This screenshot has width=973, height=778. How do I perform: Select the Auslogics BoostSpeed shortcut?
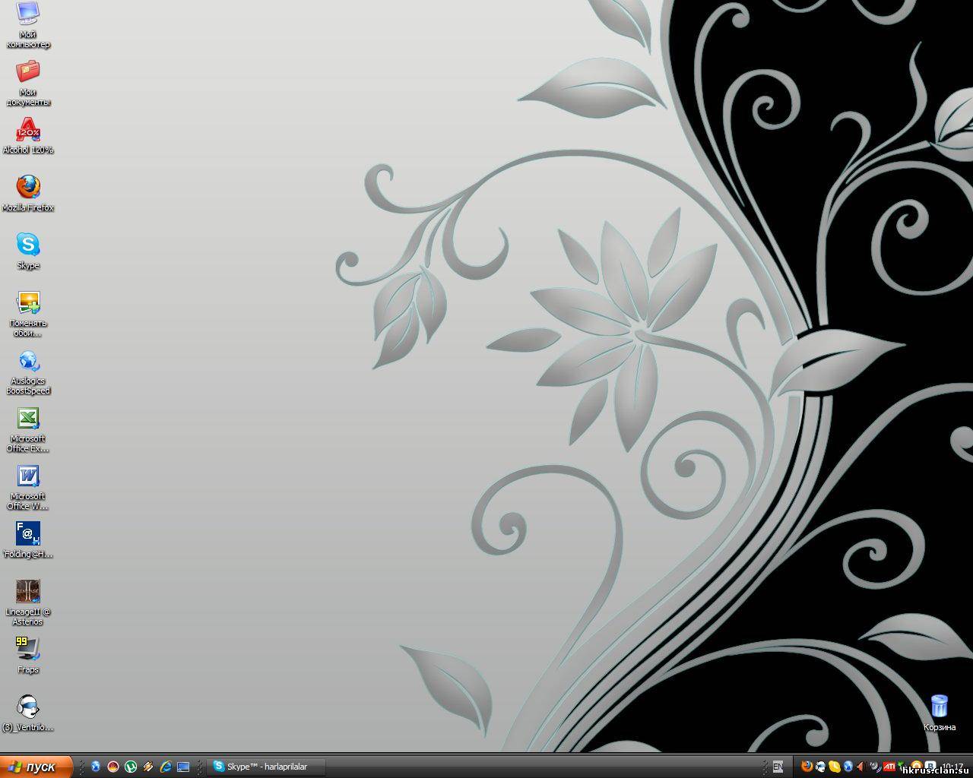[28, 361]
